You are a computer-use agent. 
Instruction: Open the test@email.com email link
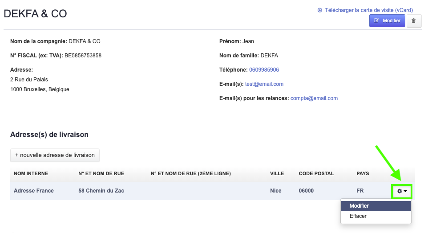click(264, 84)
